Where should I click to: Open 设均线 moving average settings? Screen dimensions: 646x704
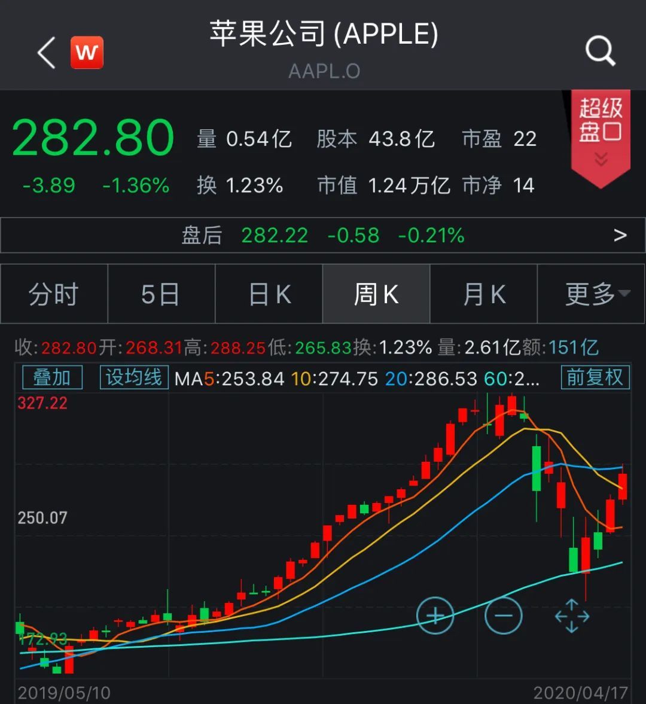click(134, 377)
